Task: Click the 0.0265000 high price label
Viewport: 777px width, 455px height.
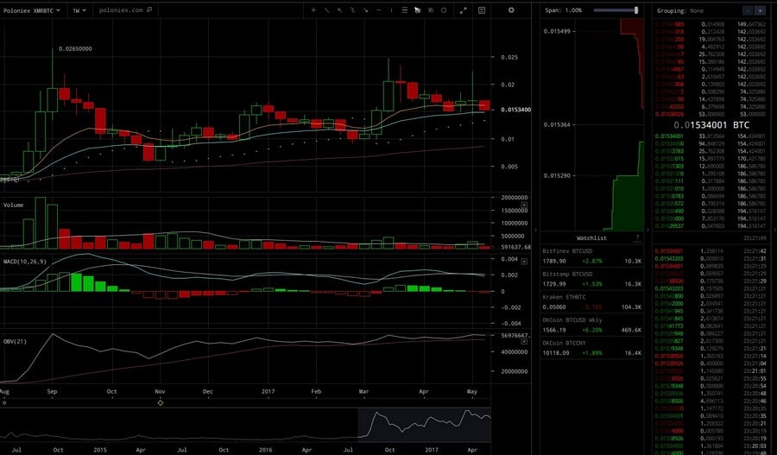Action: tap(75, 48)
